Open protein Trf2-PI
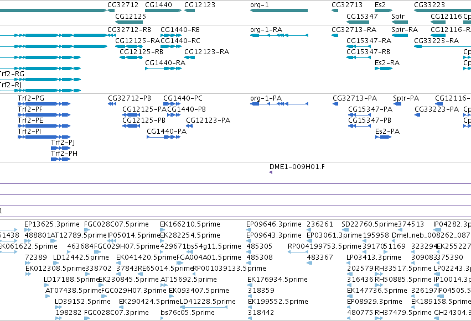471x321 pixels. [29, 131]
